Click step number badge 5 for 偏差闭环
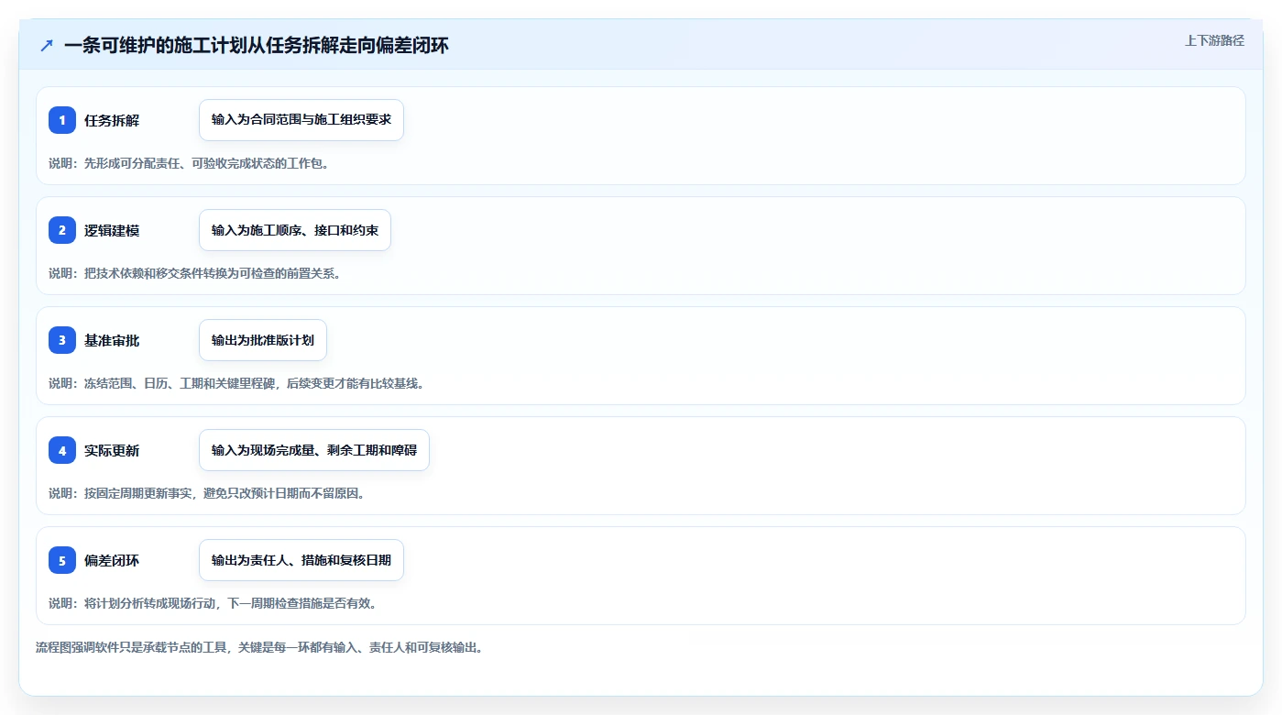 pyautogui.click(x=62, y=560)
